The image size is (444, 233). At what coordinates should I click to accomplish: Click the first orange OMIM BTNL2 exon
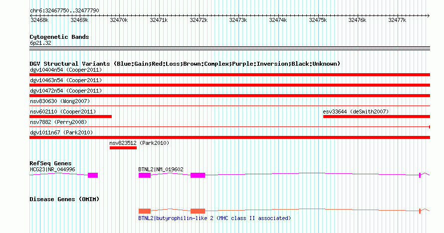(x=144, y=211)
